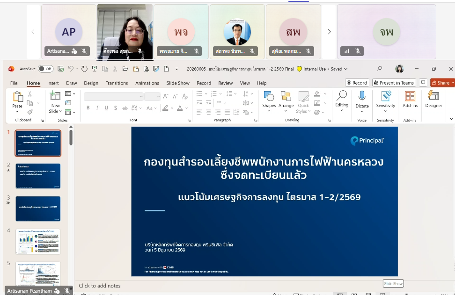Open the Sensitivity label menu

coord(386,101)
